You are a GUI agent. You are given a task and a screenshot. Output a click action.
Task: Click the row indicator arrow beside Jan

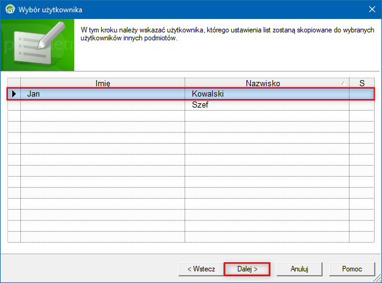[x=14, y=94]
